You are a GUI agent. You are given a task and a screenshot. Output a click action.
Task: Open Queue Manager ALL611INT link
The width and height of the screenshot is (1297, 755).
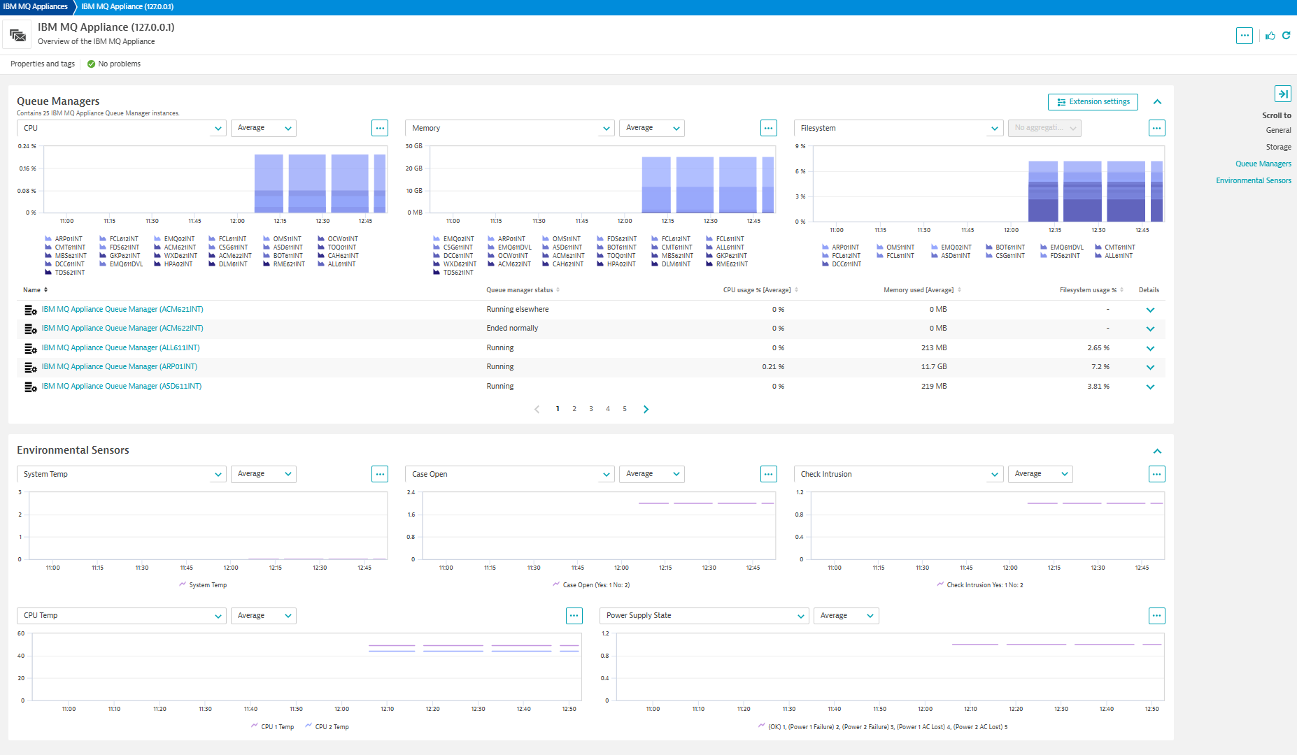(x=120, y=348)
